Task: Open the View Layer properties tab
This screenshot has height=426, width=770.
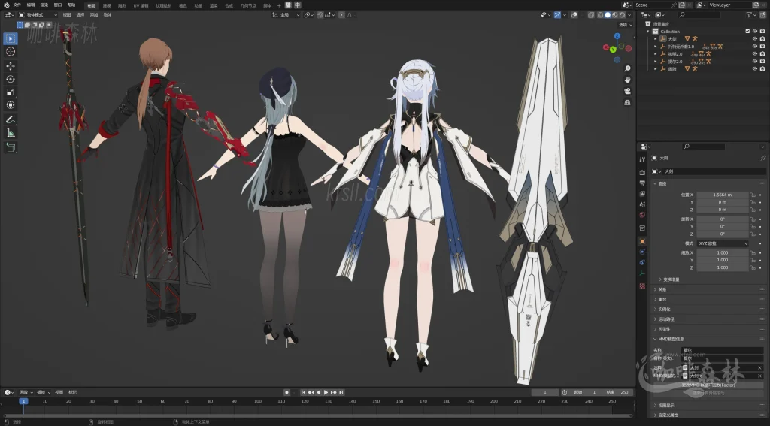Action: pos(642,194)
